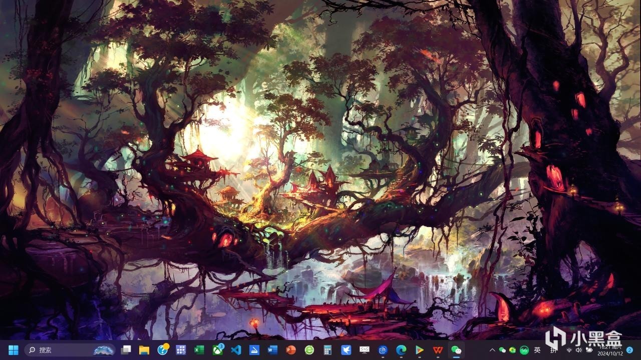Switch to the running WeChat app
Viewport: 641px width, 360px height.
(x=456, y=350)
